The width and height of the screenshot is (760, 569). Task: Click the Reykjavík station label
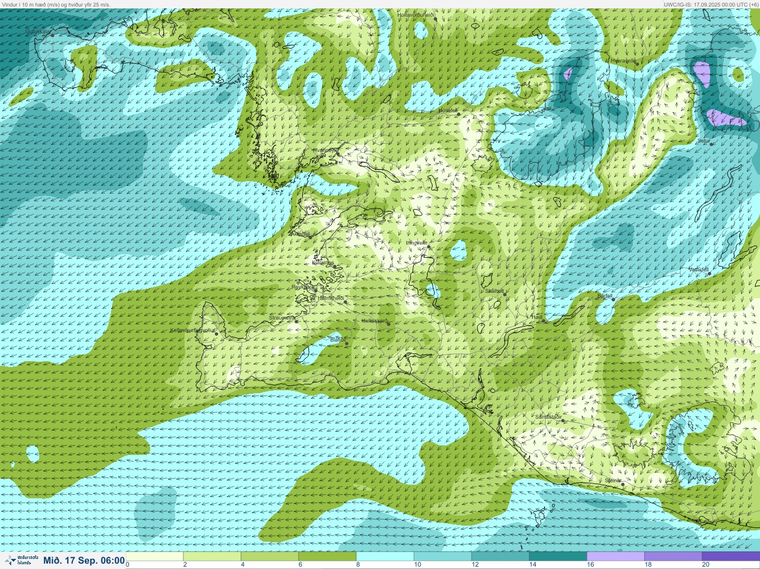303,287
